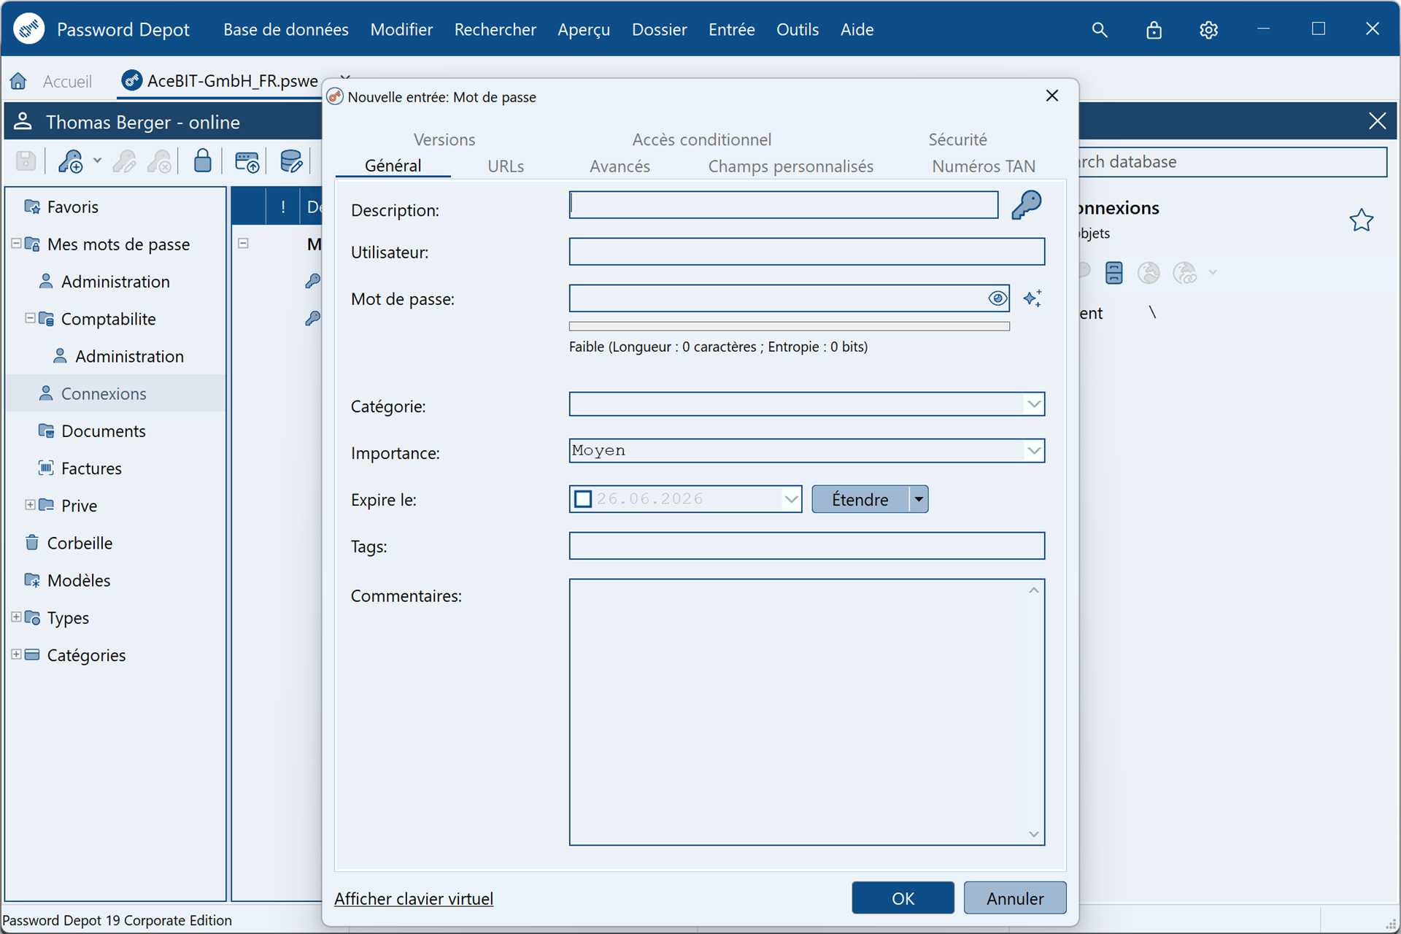Enable the Expire le checkbox
The image size is (1401, 934).
coord(582,499)
